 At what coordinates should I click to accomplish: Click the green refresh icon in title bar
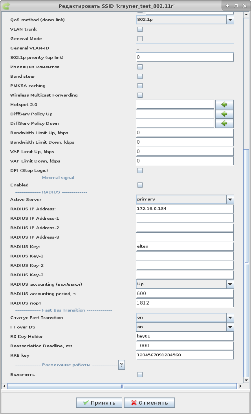(6, 6)
